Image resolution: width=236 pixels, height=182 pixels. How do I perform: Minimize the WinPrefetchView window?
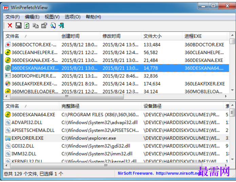coord(203,6)
